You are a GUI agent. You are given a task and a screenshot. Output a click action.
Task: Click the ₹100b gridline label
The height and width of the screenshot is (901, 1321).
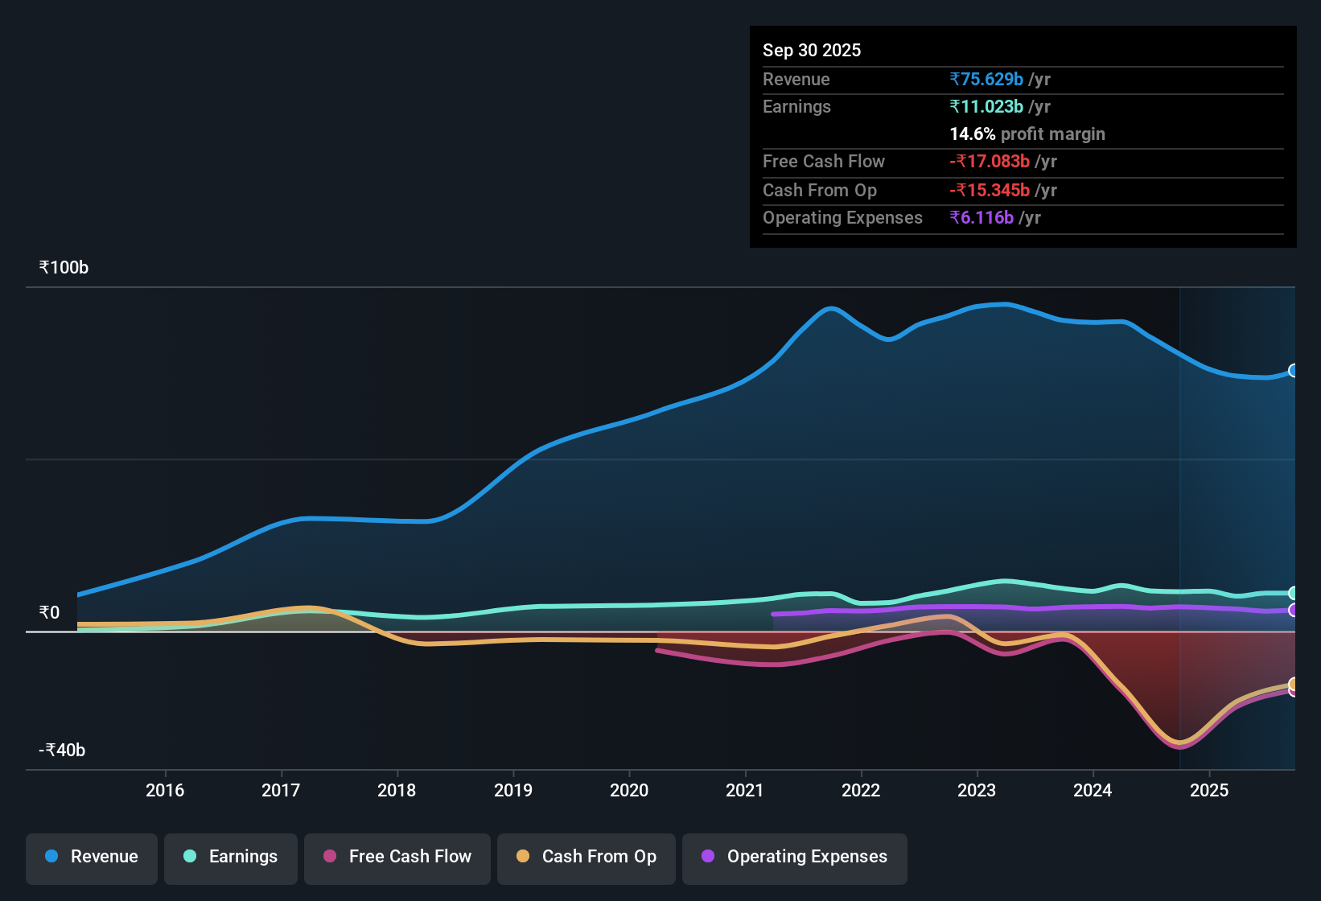(x=63, y=267)
